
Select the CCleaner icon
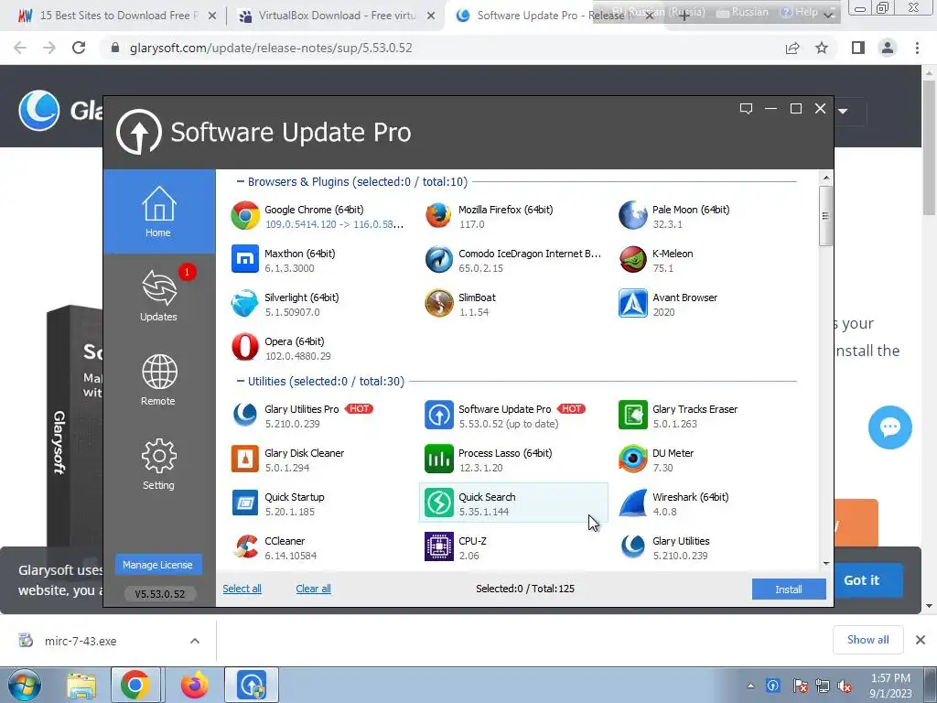245,547
